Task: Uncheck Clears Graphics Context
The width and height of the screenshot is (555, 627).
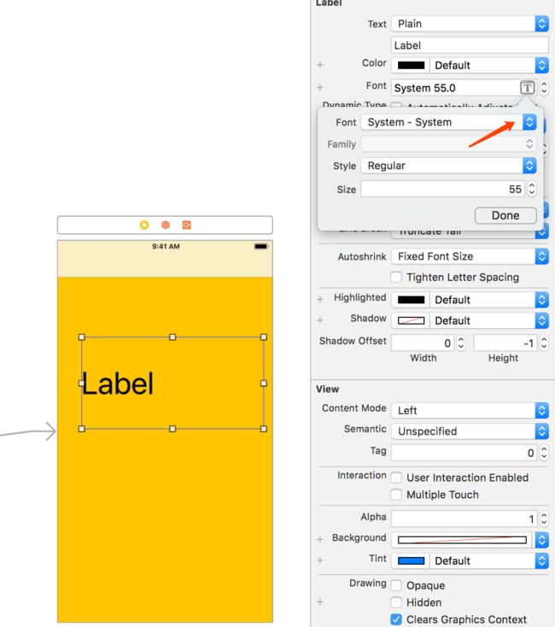Action: click(396, 619)
